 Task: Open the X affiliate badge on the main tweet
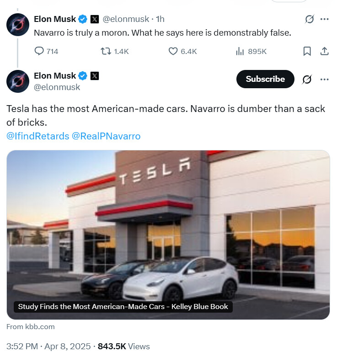click(95, 76)
